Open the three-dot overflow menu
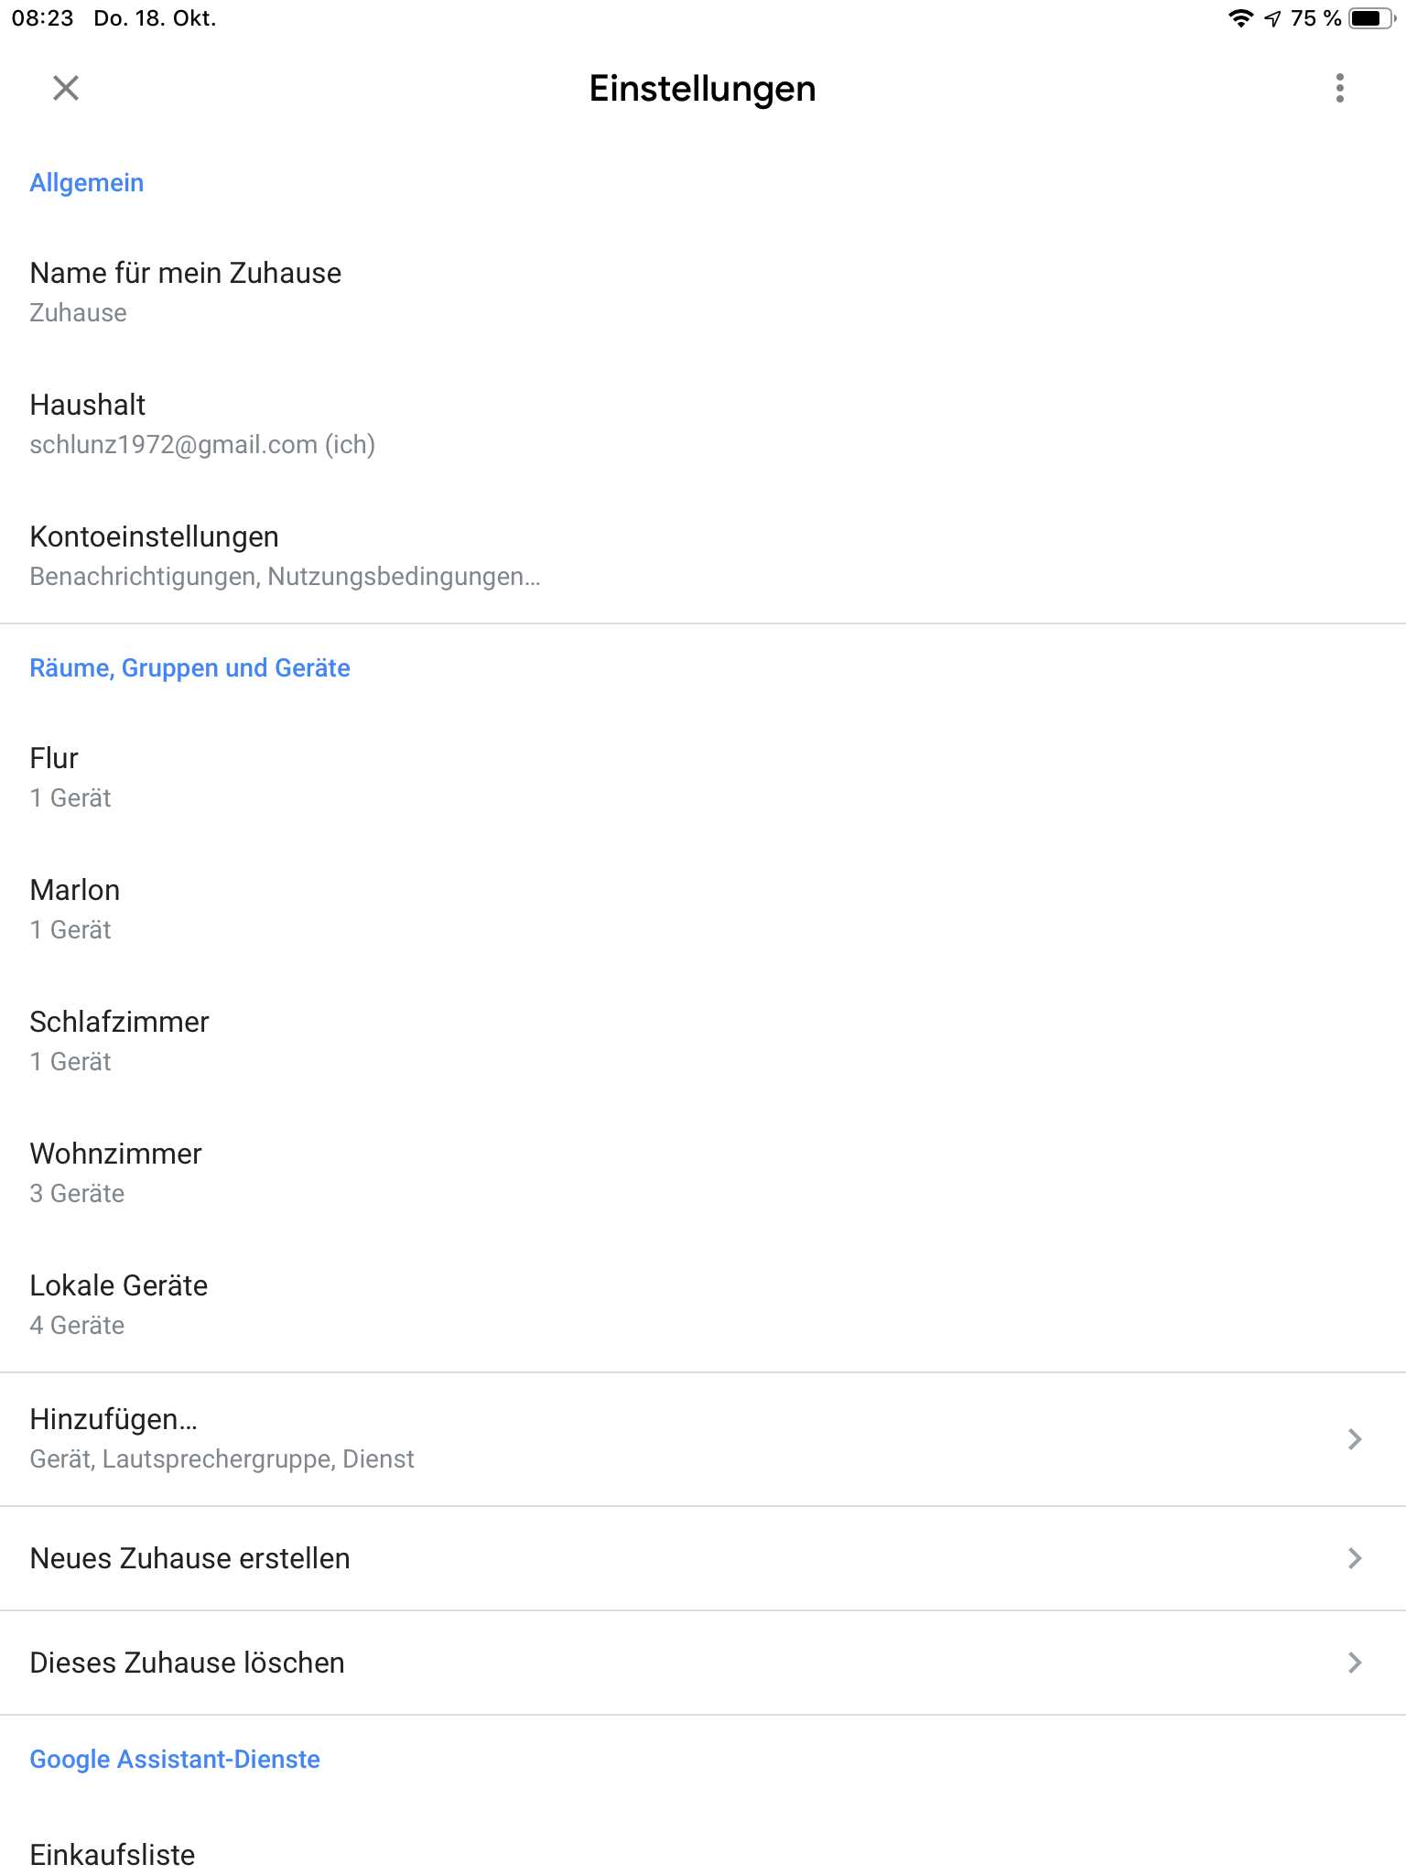 pos(1339,89)
